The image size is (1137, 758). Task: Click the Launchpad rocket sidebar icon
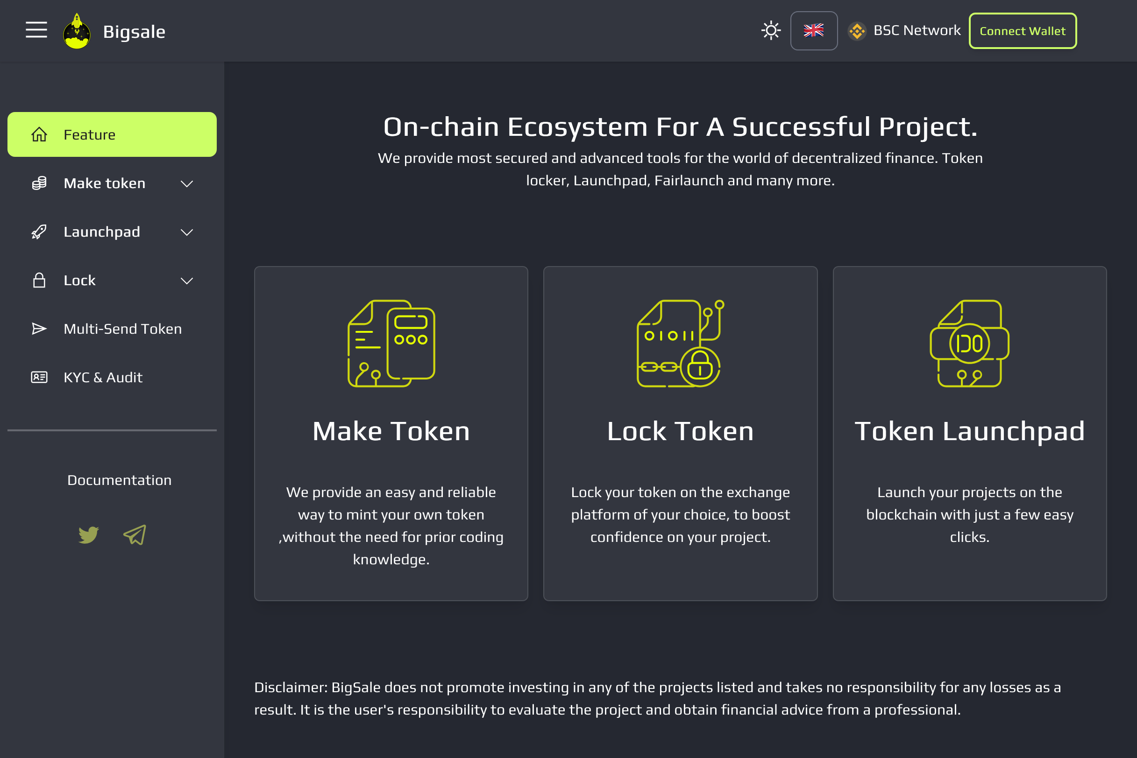39,232
